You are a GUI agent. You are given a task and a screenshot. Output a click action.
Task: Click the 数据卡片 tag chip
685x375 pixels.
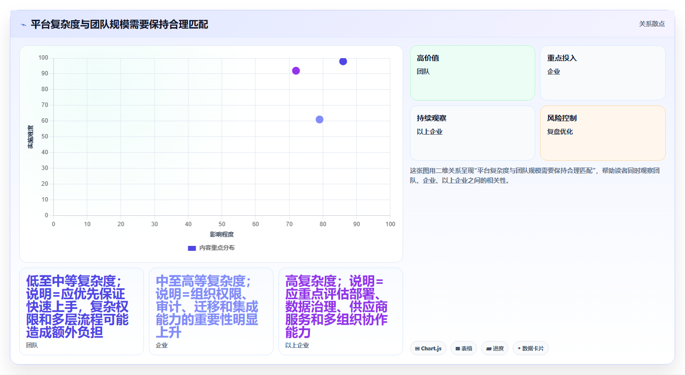(x=531, y=348)
